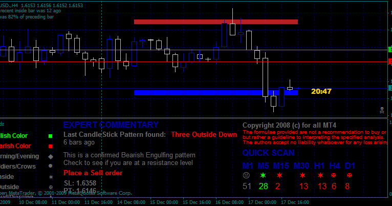
Task: Click the H4 symbol price header line
Action: coord(41,5)
